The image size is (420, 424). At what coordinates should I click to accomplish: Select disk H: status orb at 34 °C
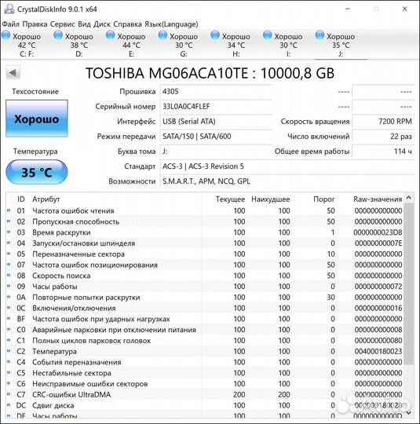(215, 35)
